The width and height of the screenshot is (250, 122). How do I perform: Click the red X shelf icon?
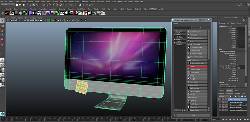[85, 13]
